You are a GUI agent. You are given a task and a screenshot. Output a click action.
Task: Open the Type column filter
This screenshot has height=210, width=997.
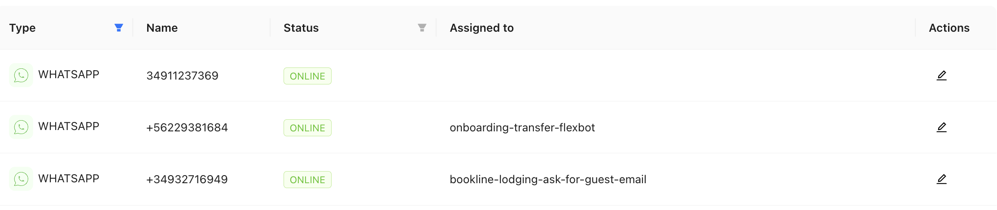[119, 28]
